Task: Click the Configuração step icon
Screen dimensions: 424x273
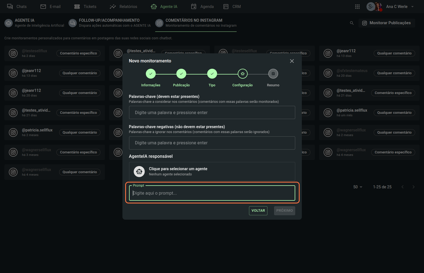Action: point(242,74)
